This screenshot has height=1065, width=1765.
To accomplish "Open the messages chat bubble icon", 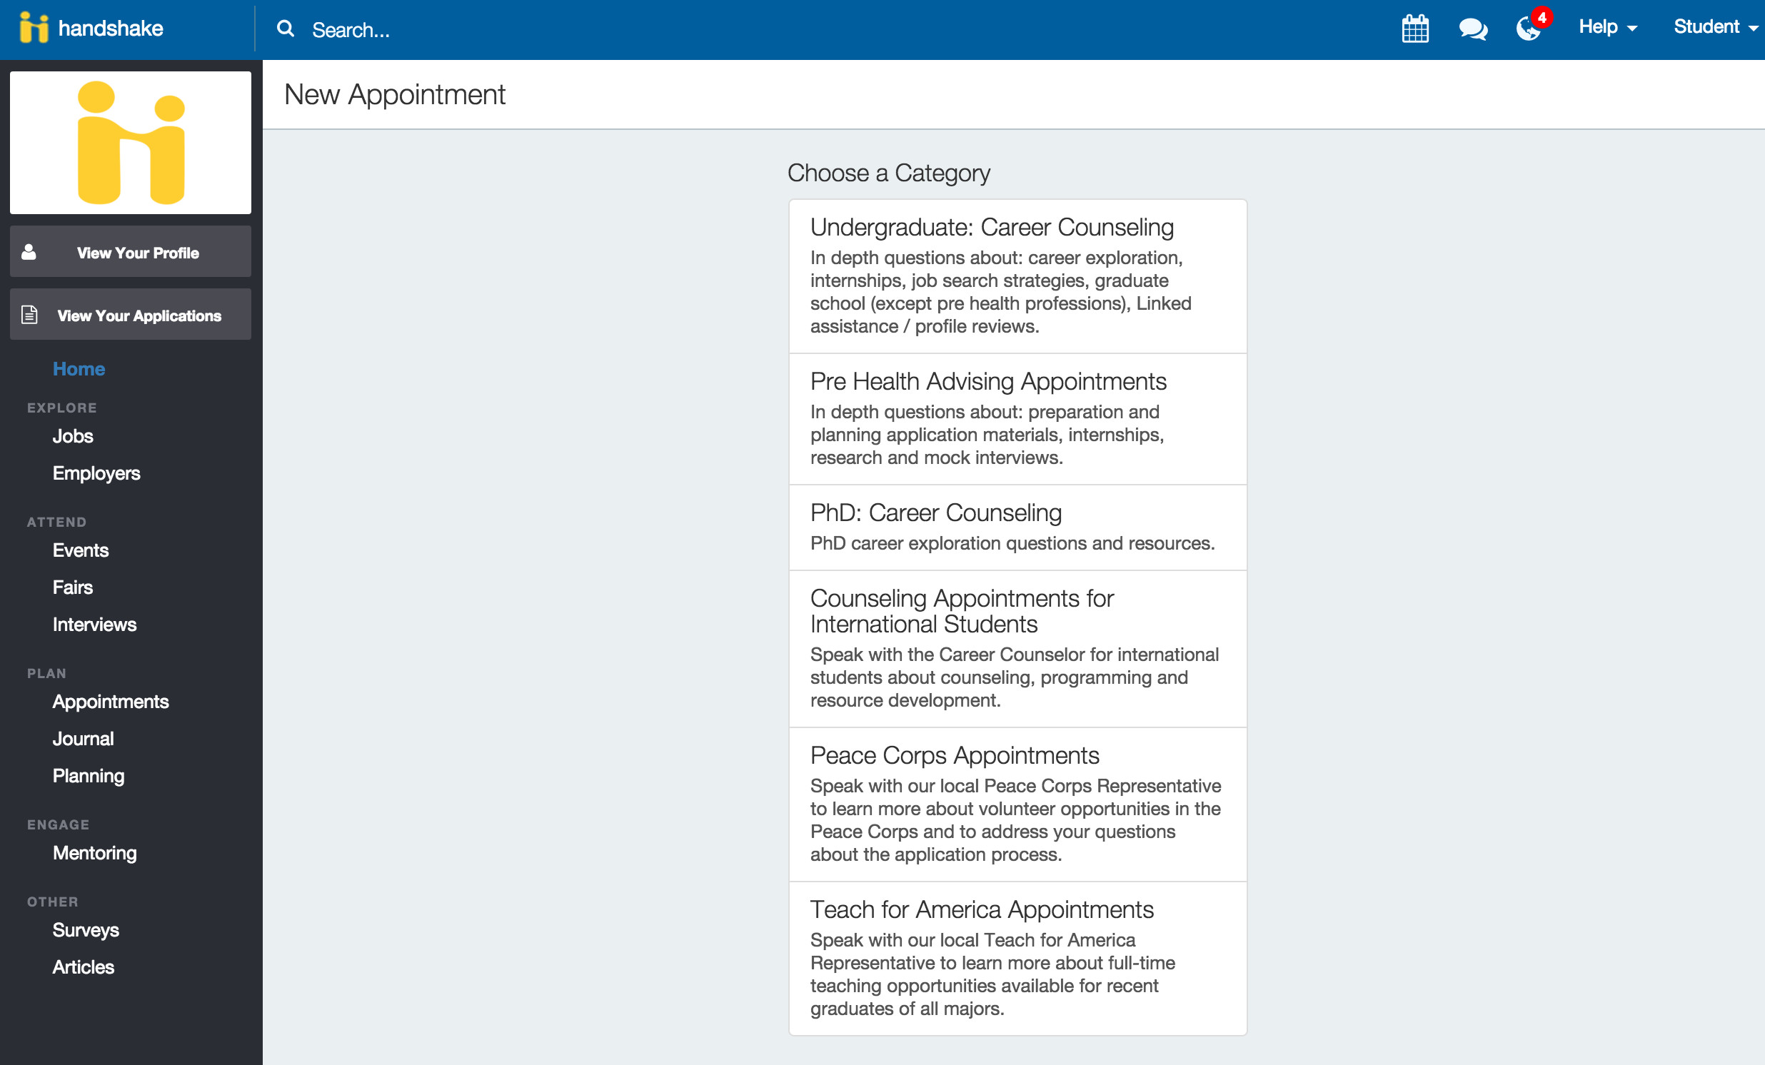I will pyautogui.click(x=1472, y=29).
